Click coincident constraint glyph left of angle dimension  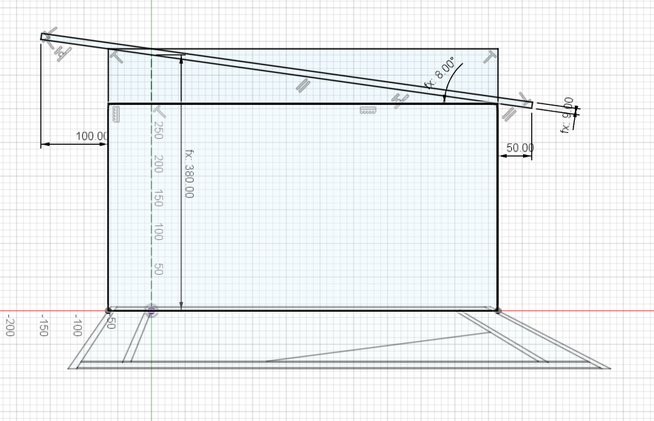(x=400, y=100)
